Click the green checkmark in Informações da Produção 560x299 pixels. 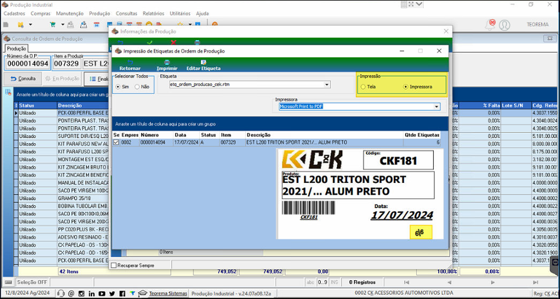click(x=150, y=42)
